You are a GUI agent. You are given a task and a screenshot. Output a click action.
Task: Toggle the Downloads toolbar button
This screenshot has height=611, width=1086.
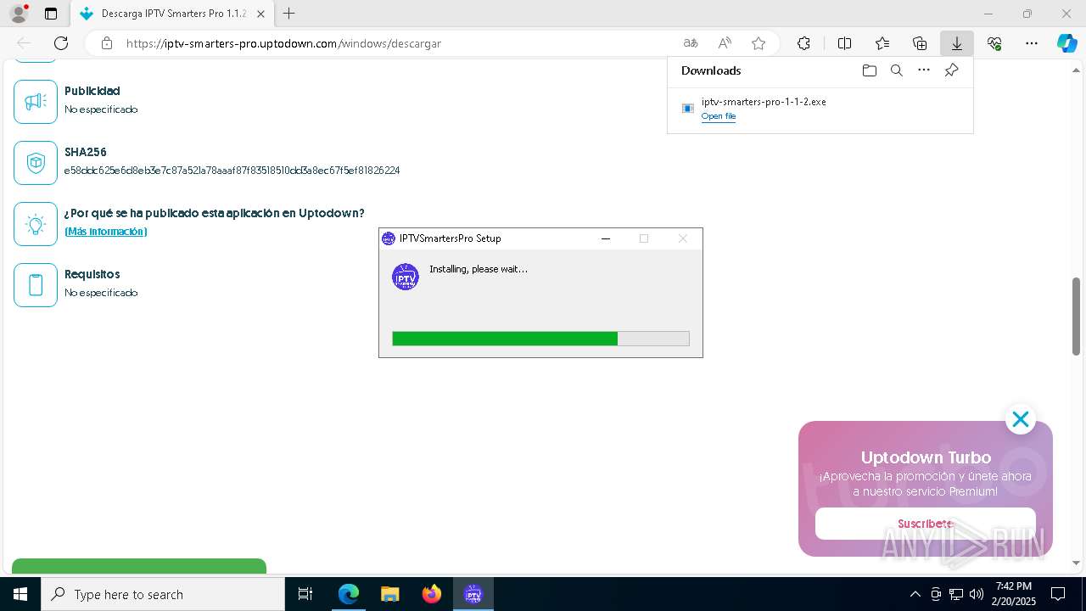[x=957, y=43]
